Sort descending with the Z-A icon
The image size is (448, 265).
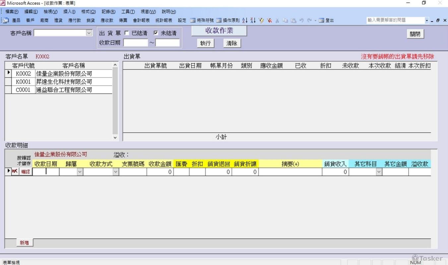[253, 20]
